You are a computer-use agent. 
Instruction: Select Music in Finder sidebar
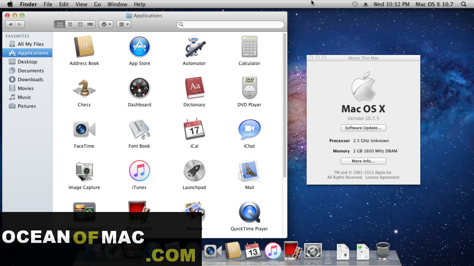click(27, 97)
